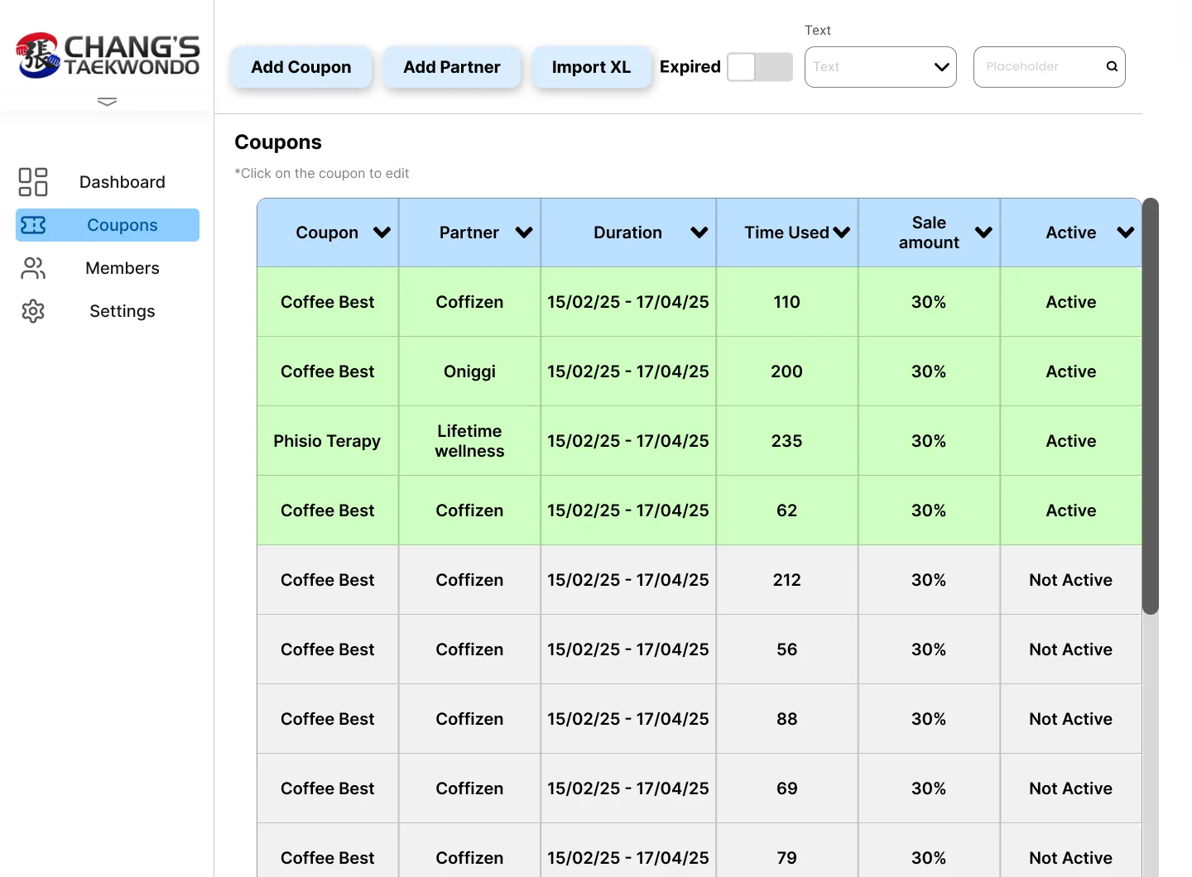The width and height of the screenshot is (1192, 877).
Task: Open the Duration column filter arrow
Action: tap(699, 232)
